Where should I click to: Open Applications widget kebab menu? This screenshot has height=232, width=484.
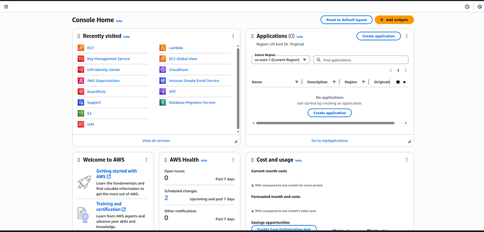[407, 36]
